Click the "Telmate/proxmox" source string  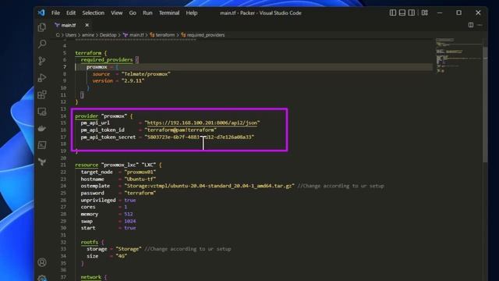coord(146,74)
